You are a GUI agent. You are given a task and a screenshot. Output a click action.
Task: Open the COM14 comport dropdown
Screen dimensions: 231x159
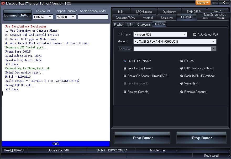[43, 17]
